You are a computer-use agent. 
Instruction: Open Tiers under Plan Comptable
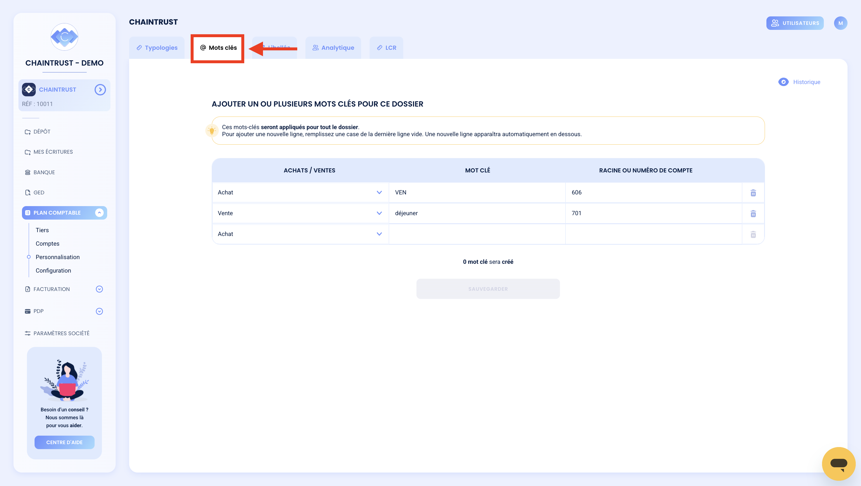(42, 230)
